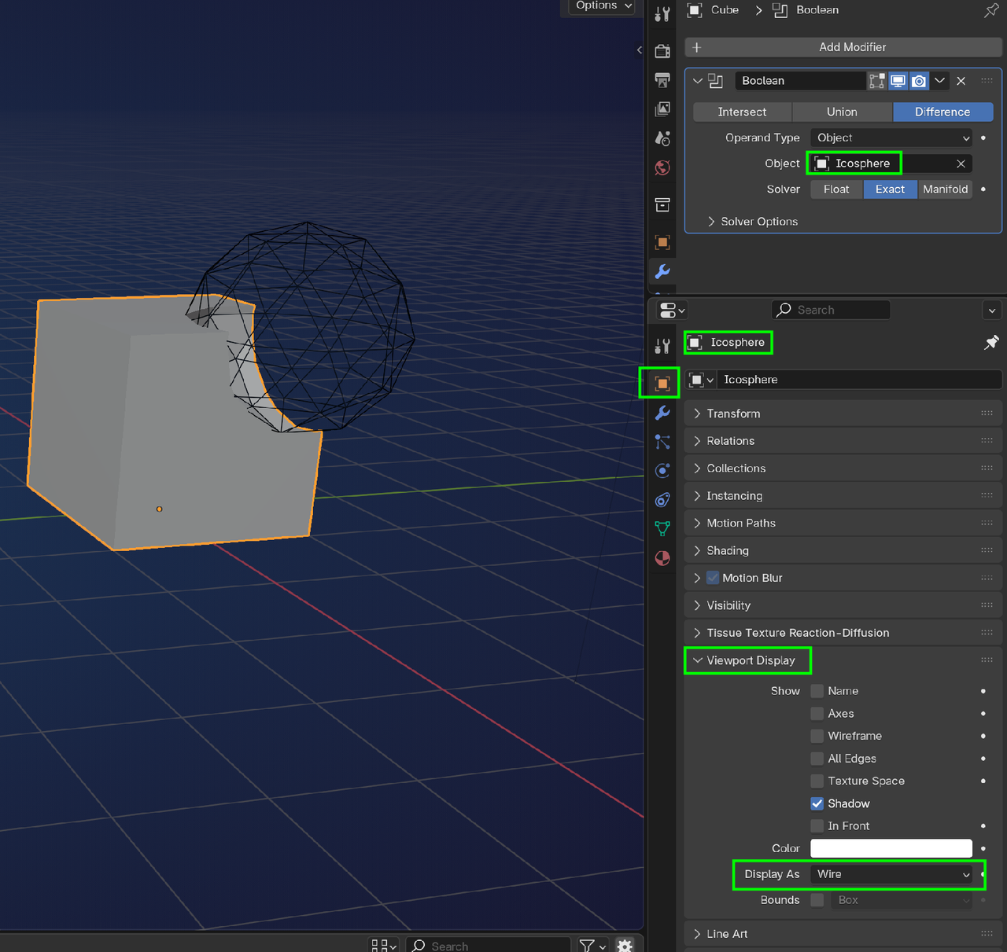Enable the Wireframe show checkbox

[817, 736]
